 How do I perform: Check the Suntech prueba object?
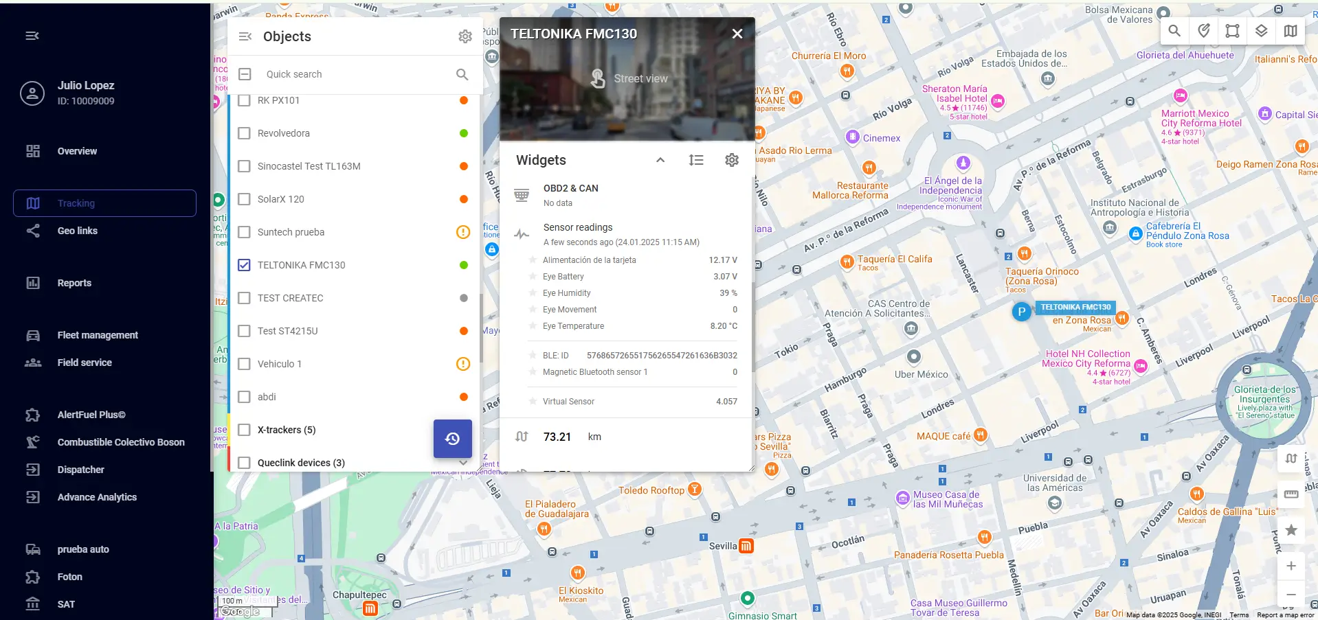click(x=244, y=232)
